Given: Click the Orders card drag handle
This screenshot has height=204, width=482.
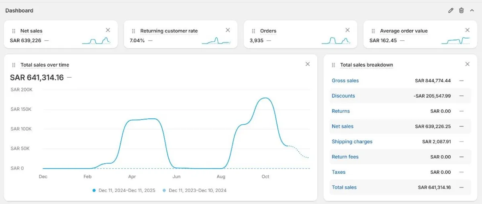Looking at the screenshot, I should pos(253,31).
